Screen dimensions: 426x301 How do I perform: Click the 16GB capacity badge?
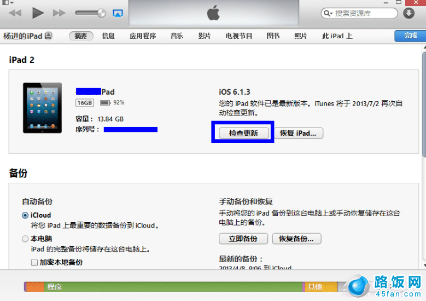85,103
